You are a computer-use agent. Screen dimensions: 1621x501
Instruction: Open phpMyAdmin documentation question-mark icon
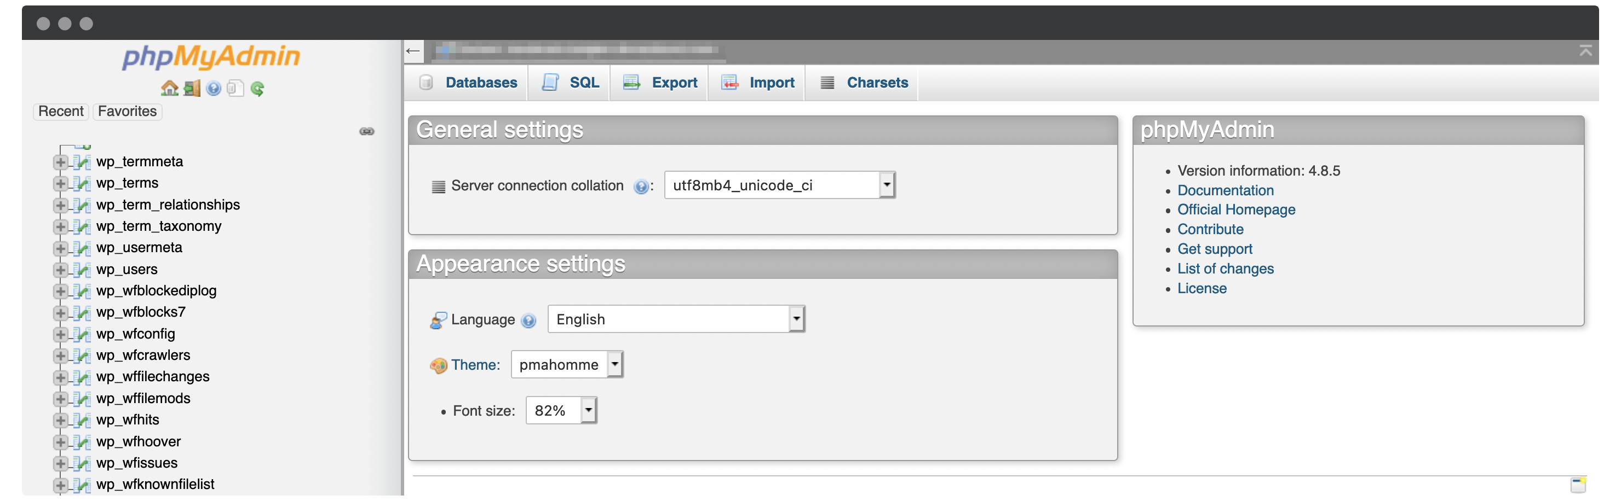point(214,89)
